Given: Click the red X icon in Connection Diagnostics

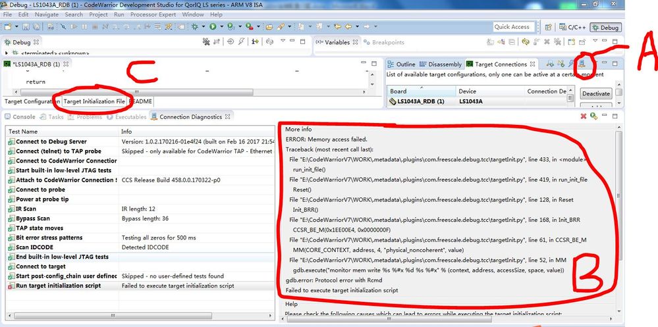Looking at the screenshot, I should click(x=584, y=116).
